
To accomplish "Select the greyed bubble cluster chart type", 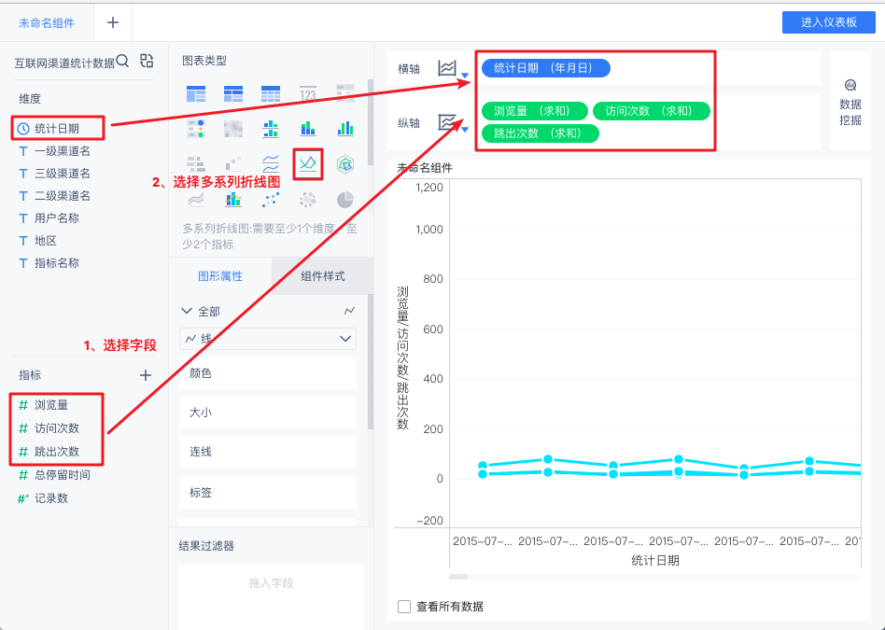I will pos(308,200).
